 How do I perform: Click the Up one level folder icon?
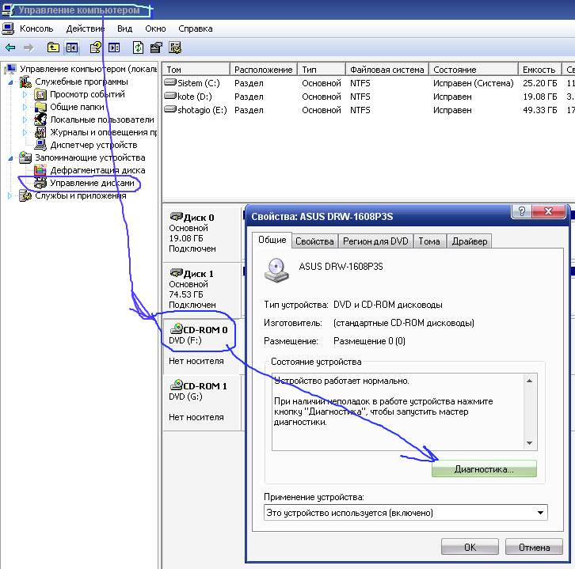click(x=53, y=47)
